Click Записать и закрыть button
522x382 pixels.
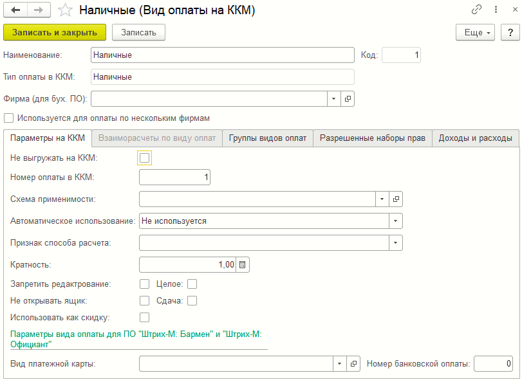tap(55, 33)
